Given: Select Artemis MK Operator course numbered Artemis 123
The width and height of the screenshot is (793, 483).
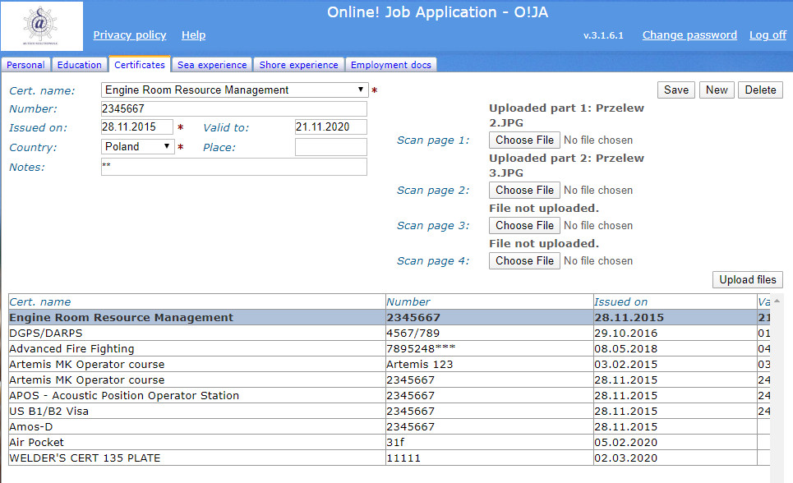Looking at the screenshot, I should (390, 365).
